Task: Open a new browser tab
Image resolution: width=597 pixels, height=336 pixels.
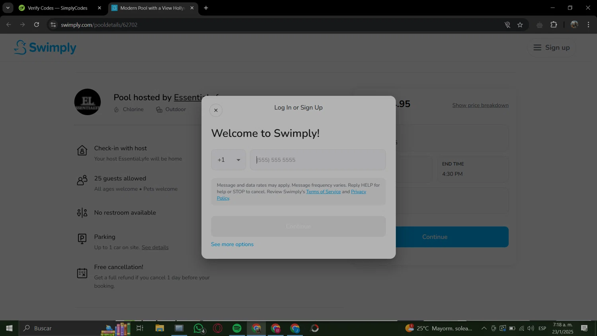Action: click(x=206, y=8)
